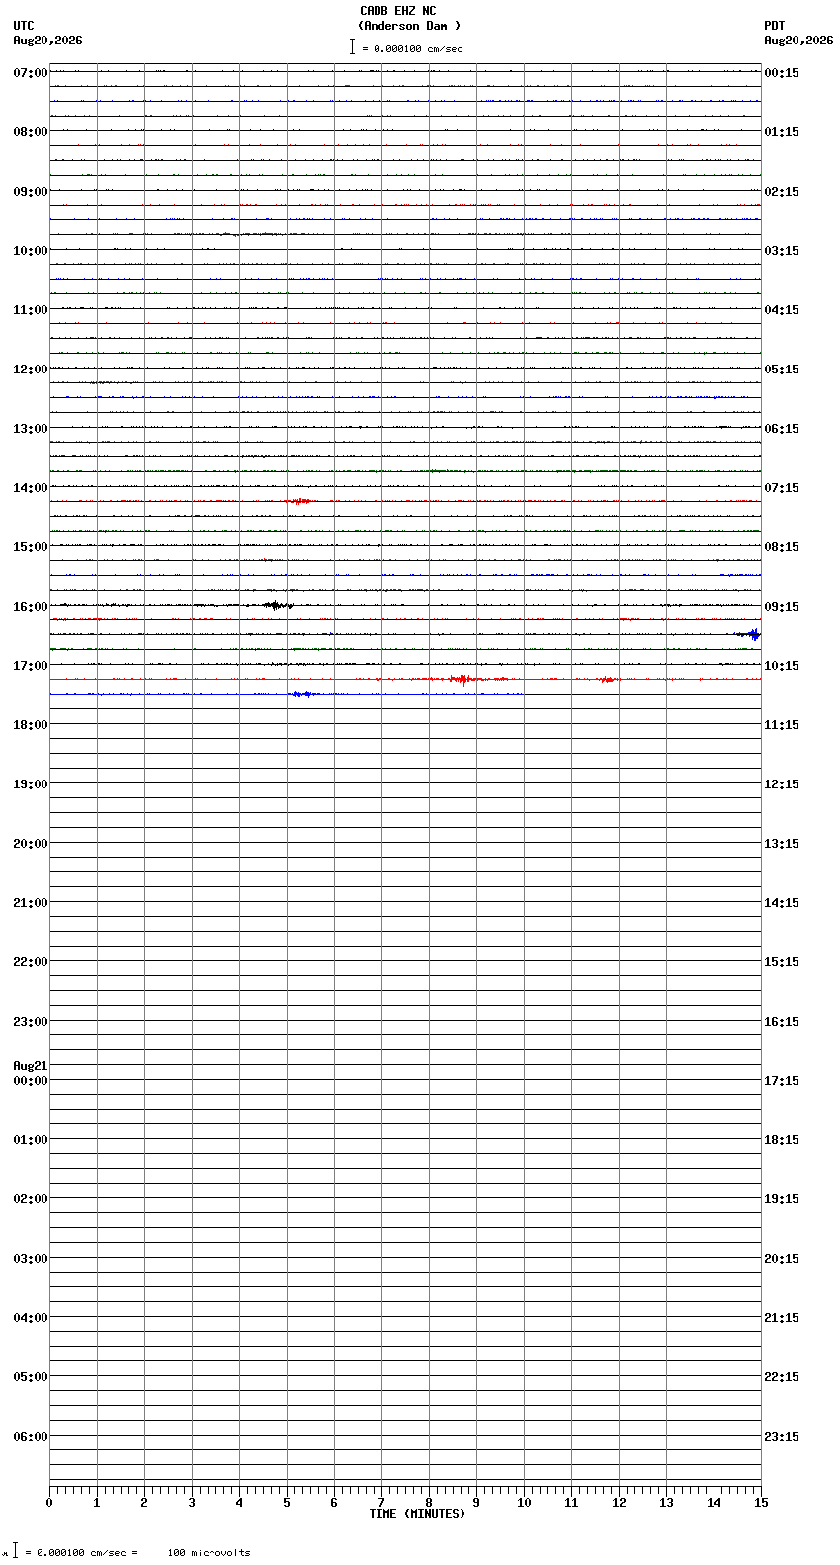Click the '13:15' PDT time label

pyautogui.click(x=782, y=844)
